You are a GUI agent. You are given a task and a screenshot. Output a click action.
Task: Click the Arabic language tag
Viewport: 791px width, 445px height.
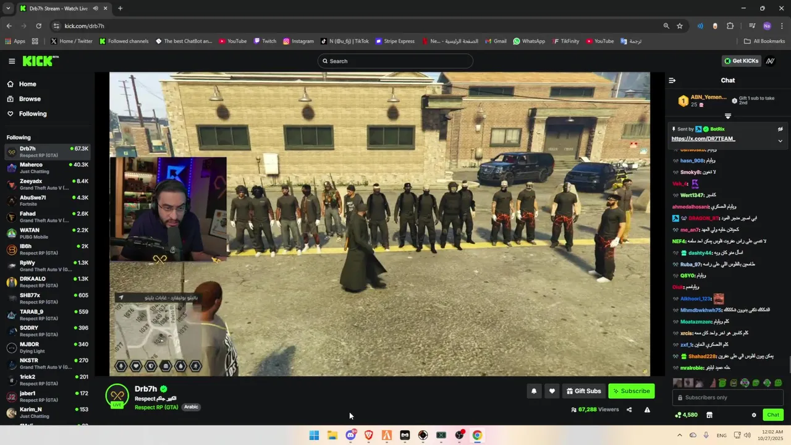(191, 407)
